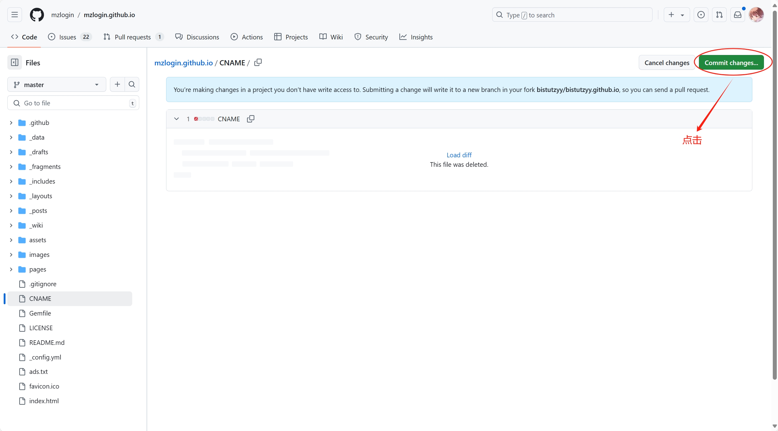Expand the pages folder chevron
Image resolution: width=778 pixels, height=431 pixels.
click(11, 269)
